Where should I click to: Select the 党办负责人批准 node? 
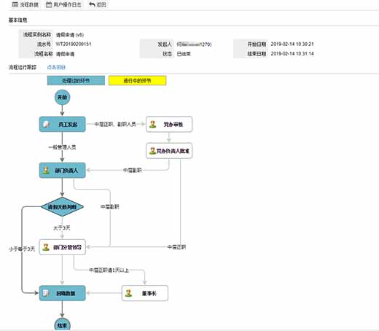tap(169, 151)
